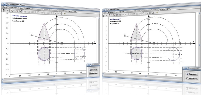This screenshot has width=202, height=95.
Task: Click second X delete icon in left window
Action: 58,13
